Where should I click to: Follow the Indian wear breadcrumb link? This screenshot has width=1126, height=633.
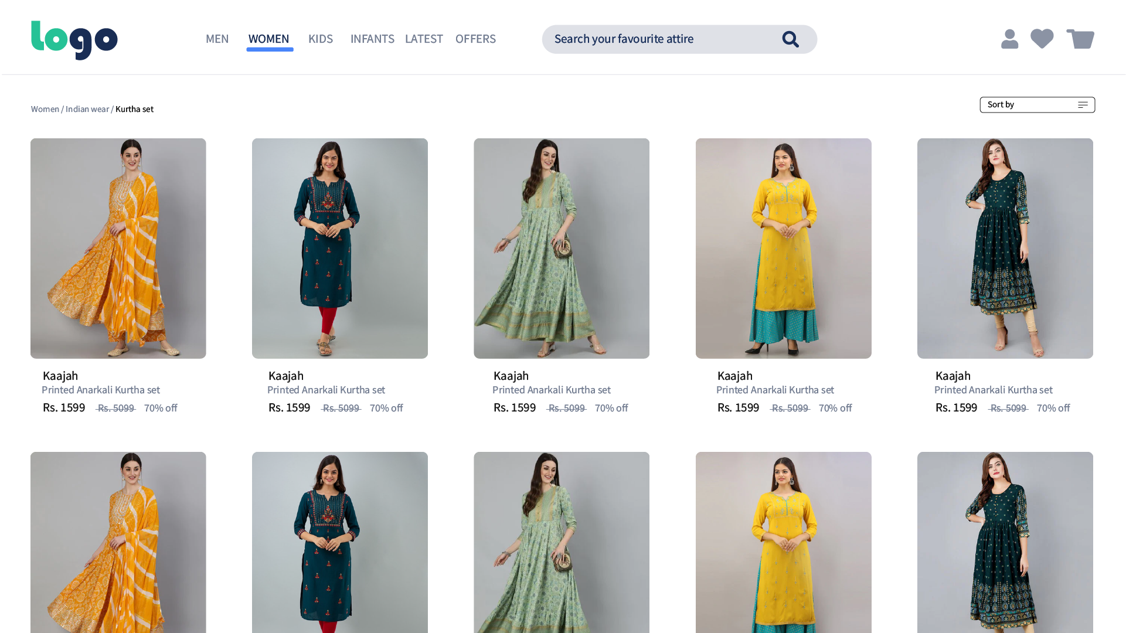point(87,109)
